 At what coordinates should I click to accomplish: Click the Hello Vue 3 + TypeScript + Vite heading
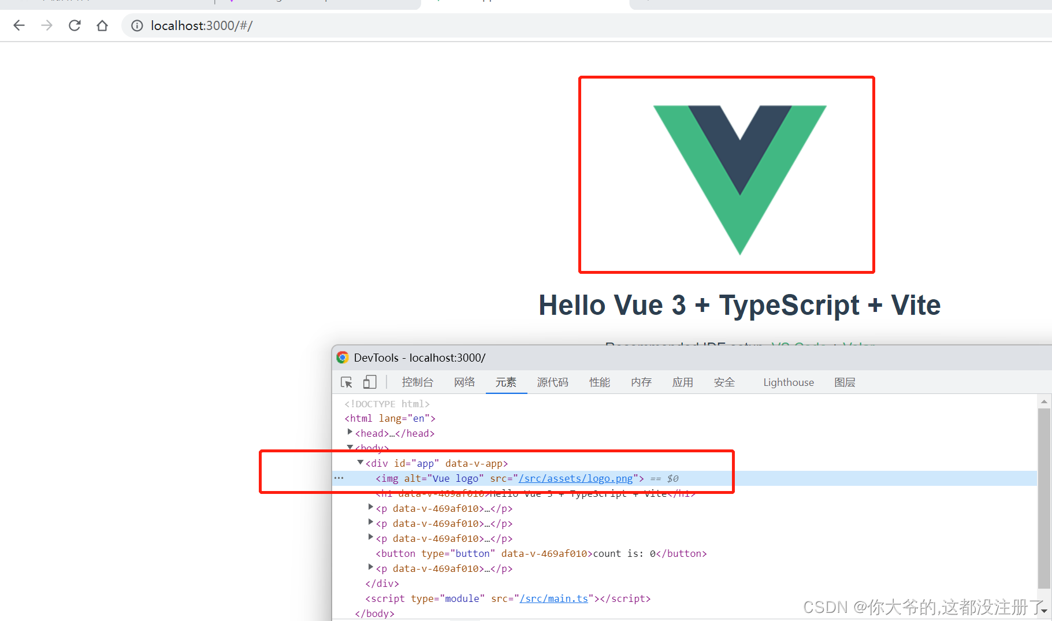[739, 305]
